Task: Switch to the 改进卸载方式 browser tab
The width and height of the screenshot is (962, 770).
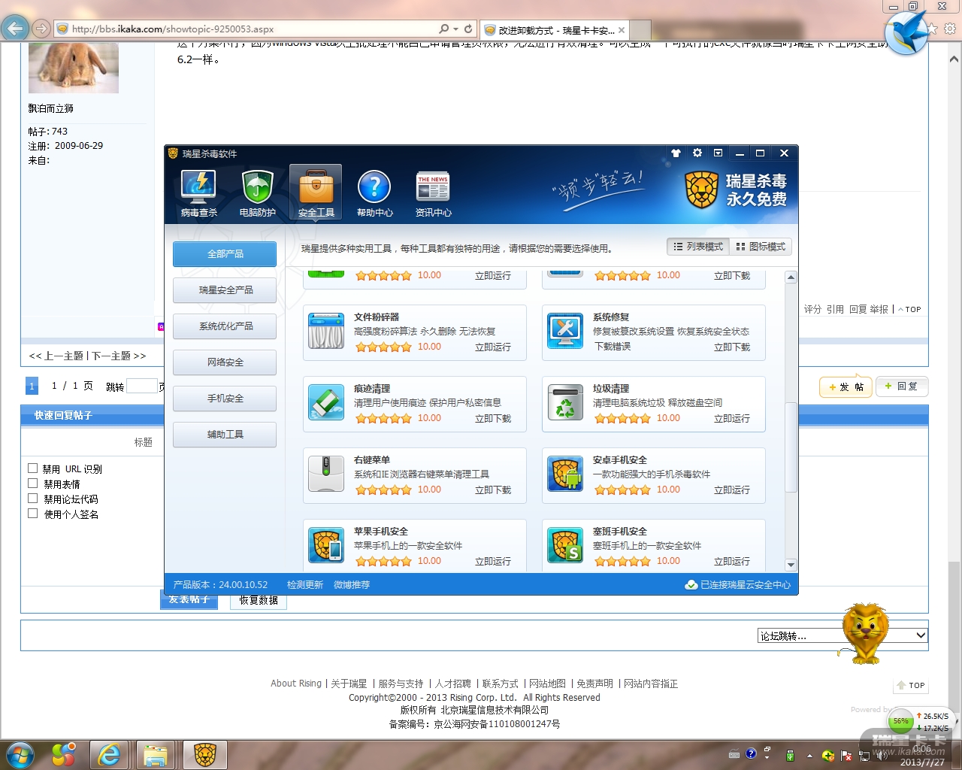Action: [x=555, y=30]
